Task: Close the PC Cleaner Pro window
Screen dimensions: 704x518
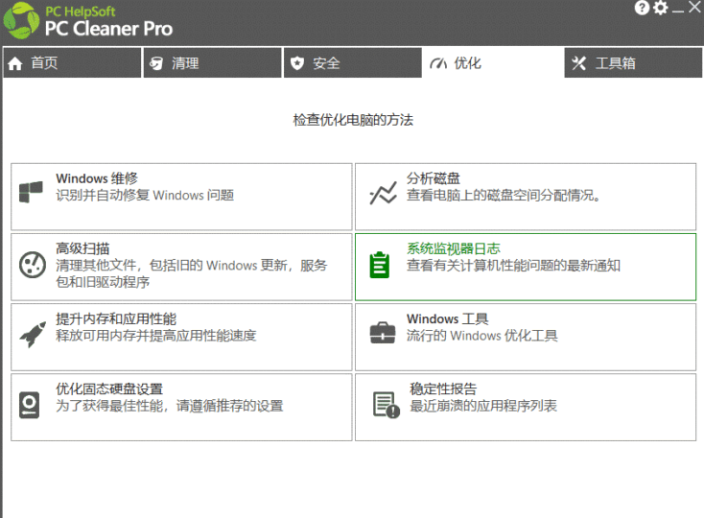Action: tap(695, 7)
